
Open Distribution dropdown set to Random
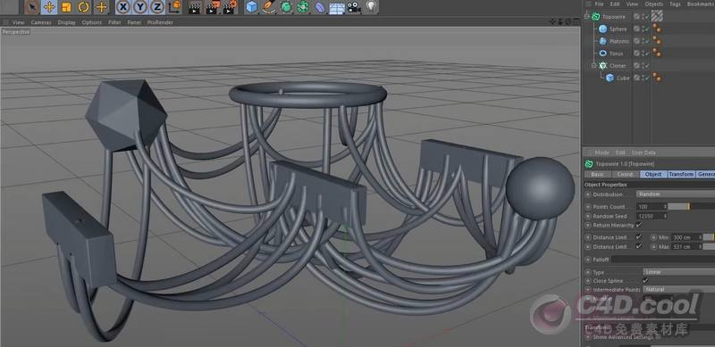coord(676,194)
